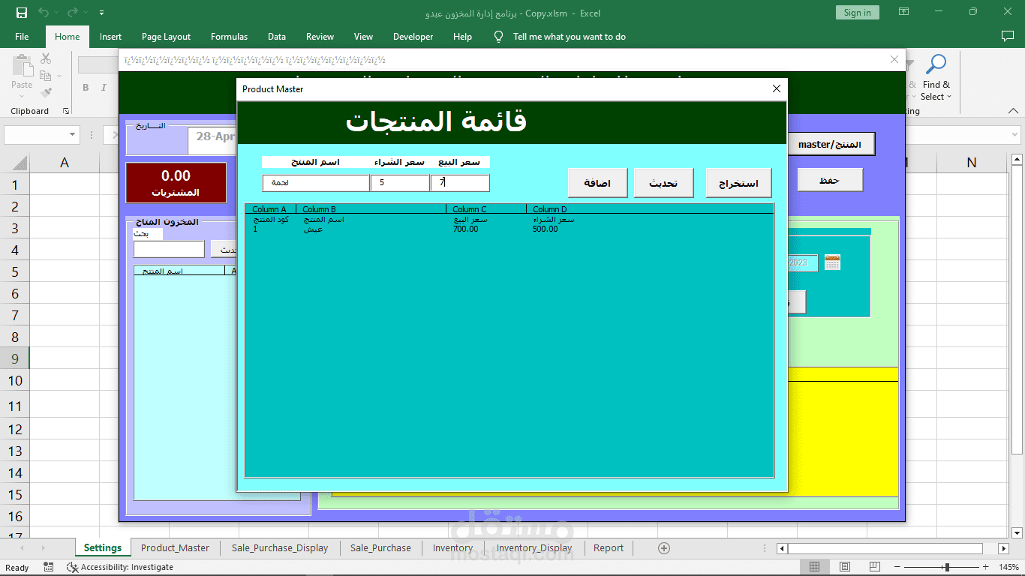The width and height of the screenshot is (1025, 576).
Task: Open the Developer ribbon tab
Action: pos(413,37)
